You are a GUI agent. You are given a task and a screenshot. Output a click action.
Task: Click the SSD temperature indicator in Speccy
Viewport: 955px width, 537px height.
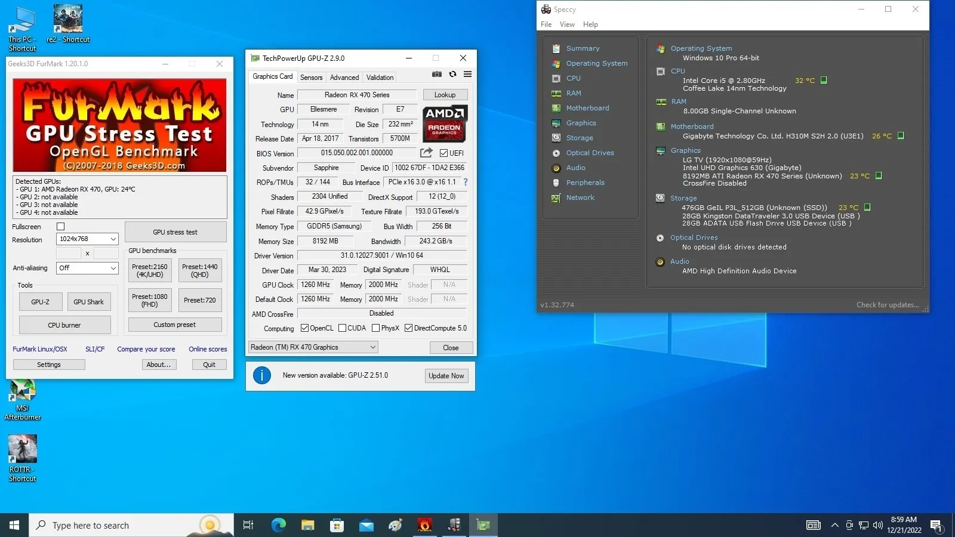click(867, 207)
